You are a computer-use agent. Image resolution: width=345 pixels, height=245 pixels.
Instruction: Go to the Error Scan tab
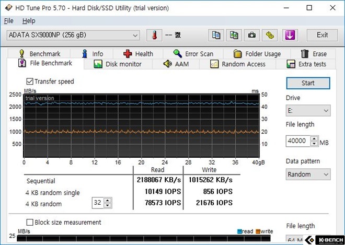click(x=193, y=54)
